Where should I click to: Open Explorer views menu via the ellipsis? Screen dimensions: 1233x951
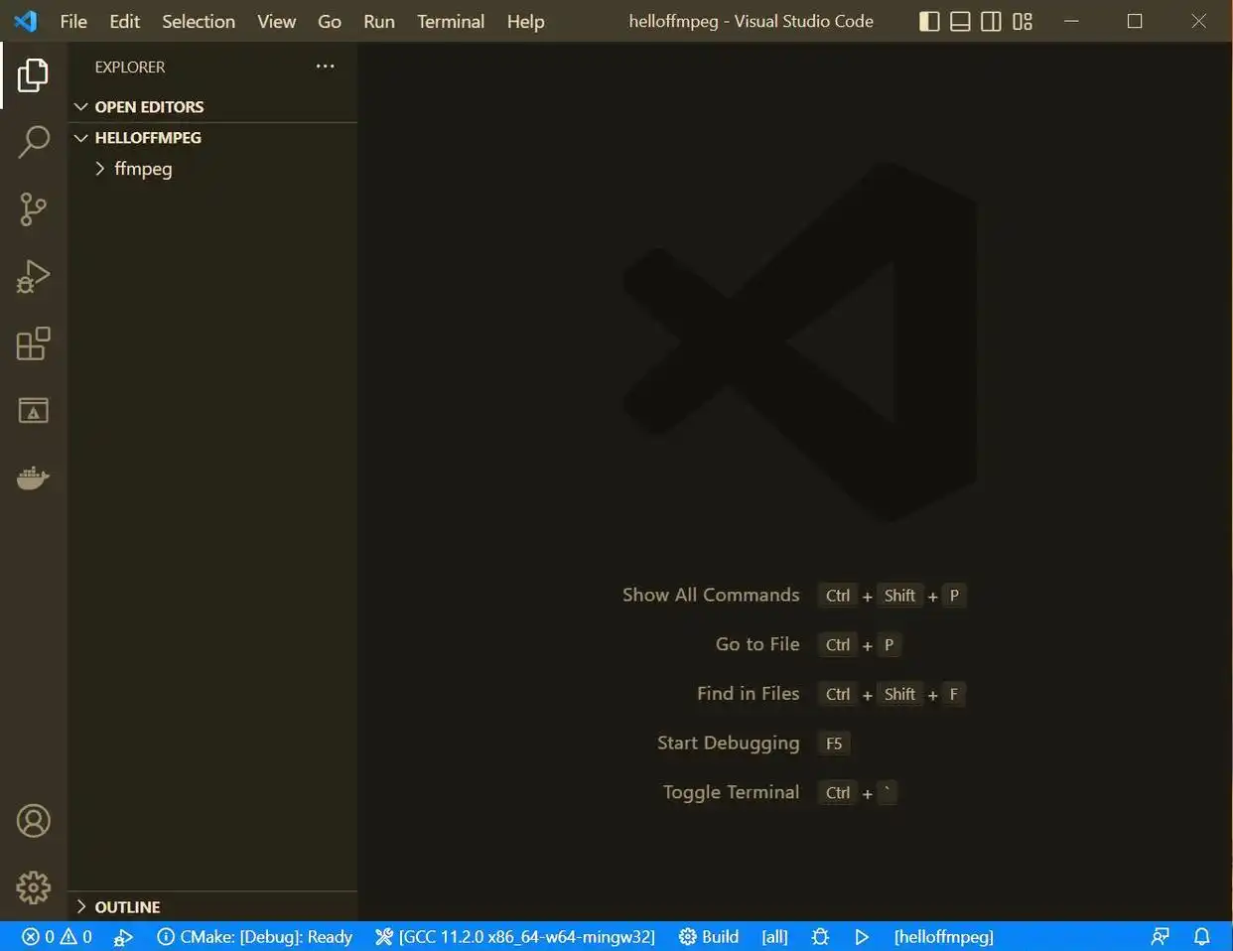click(x=325, y=67)
